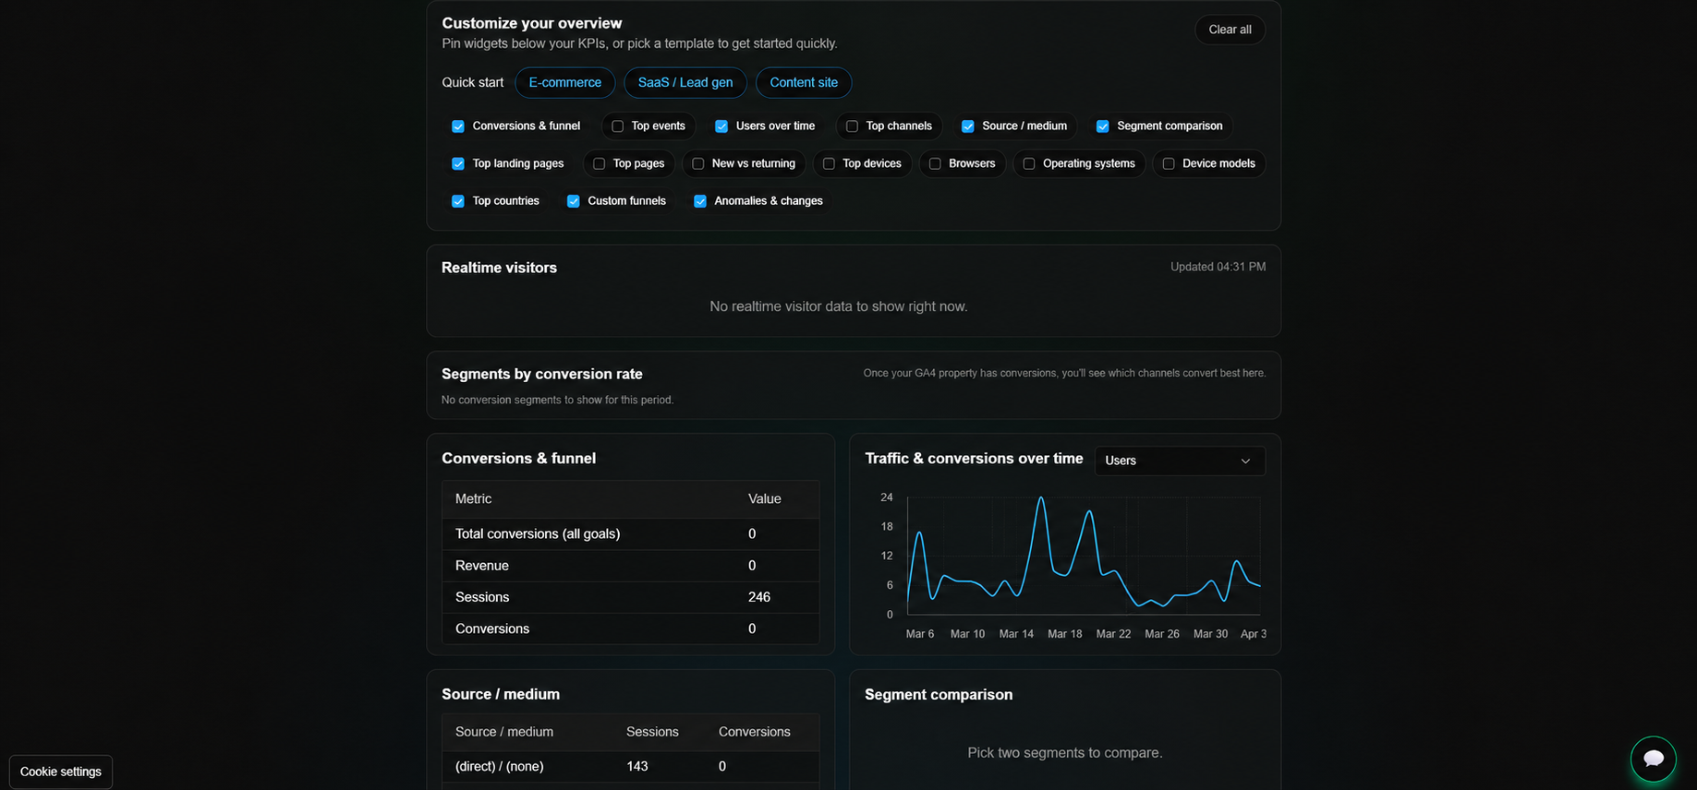This screenshot has width=1697, height=790.
Task: Click the Conversions metric row in the funnel table
Action: [x=630, y=628]
